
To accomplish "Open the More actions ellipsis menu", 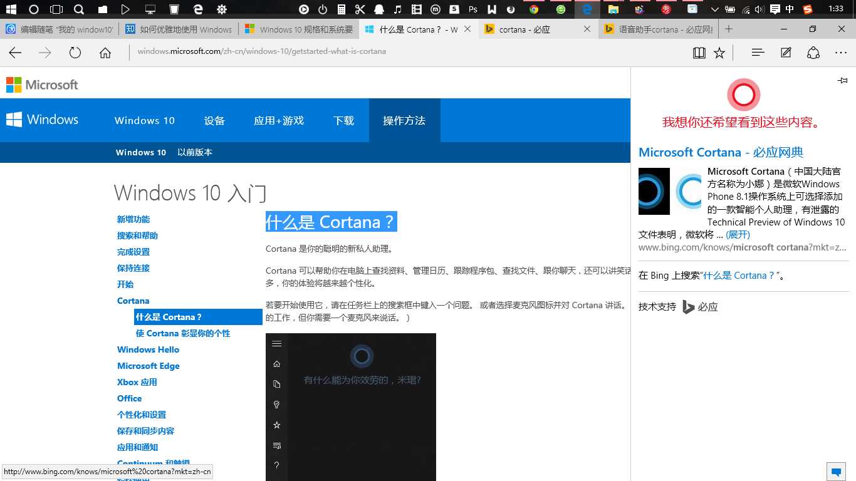I will 841,53.
